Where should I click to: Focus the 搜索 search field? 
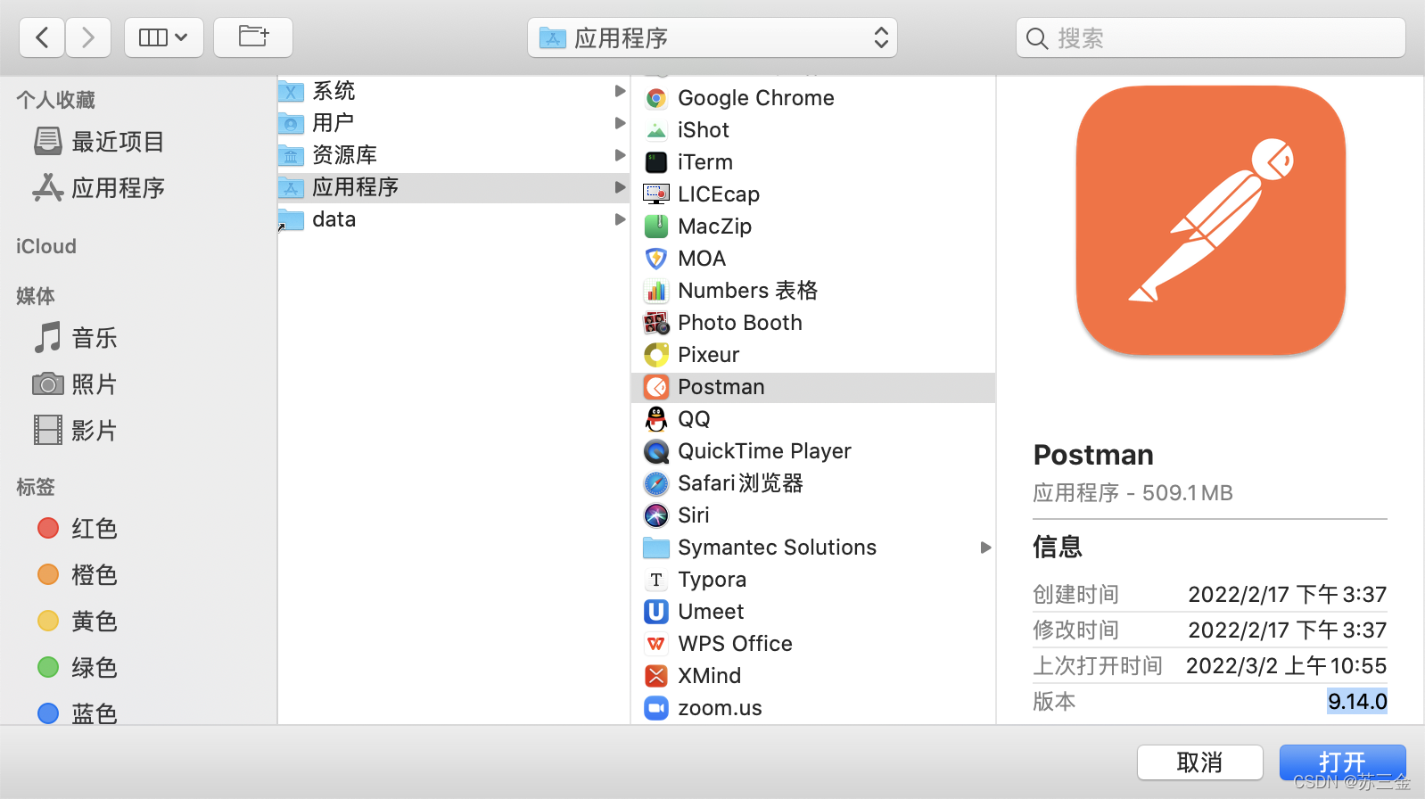1210,37
